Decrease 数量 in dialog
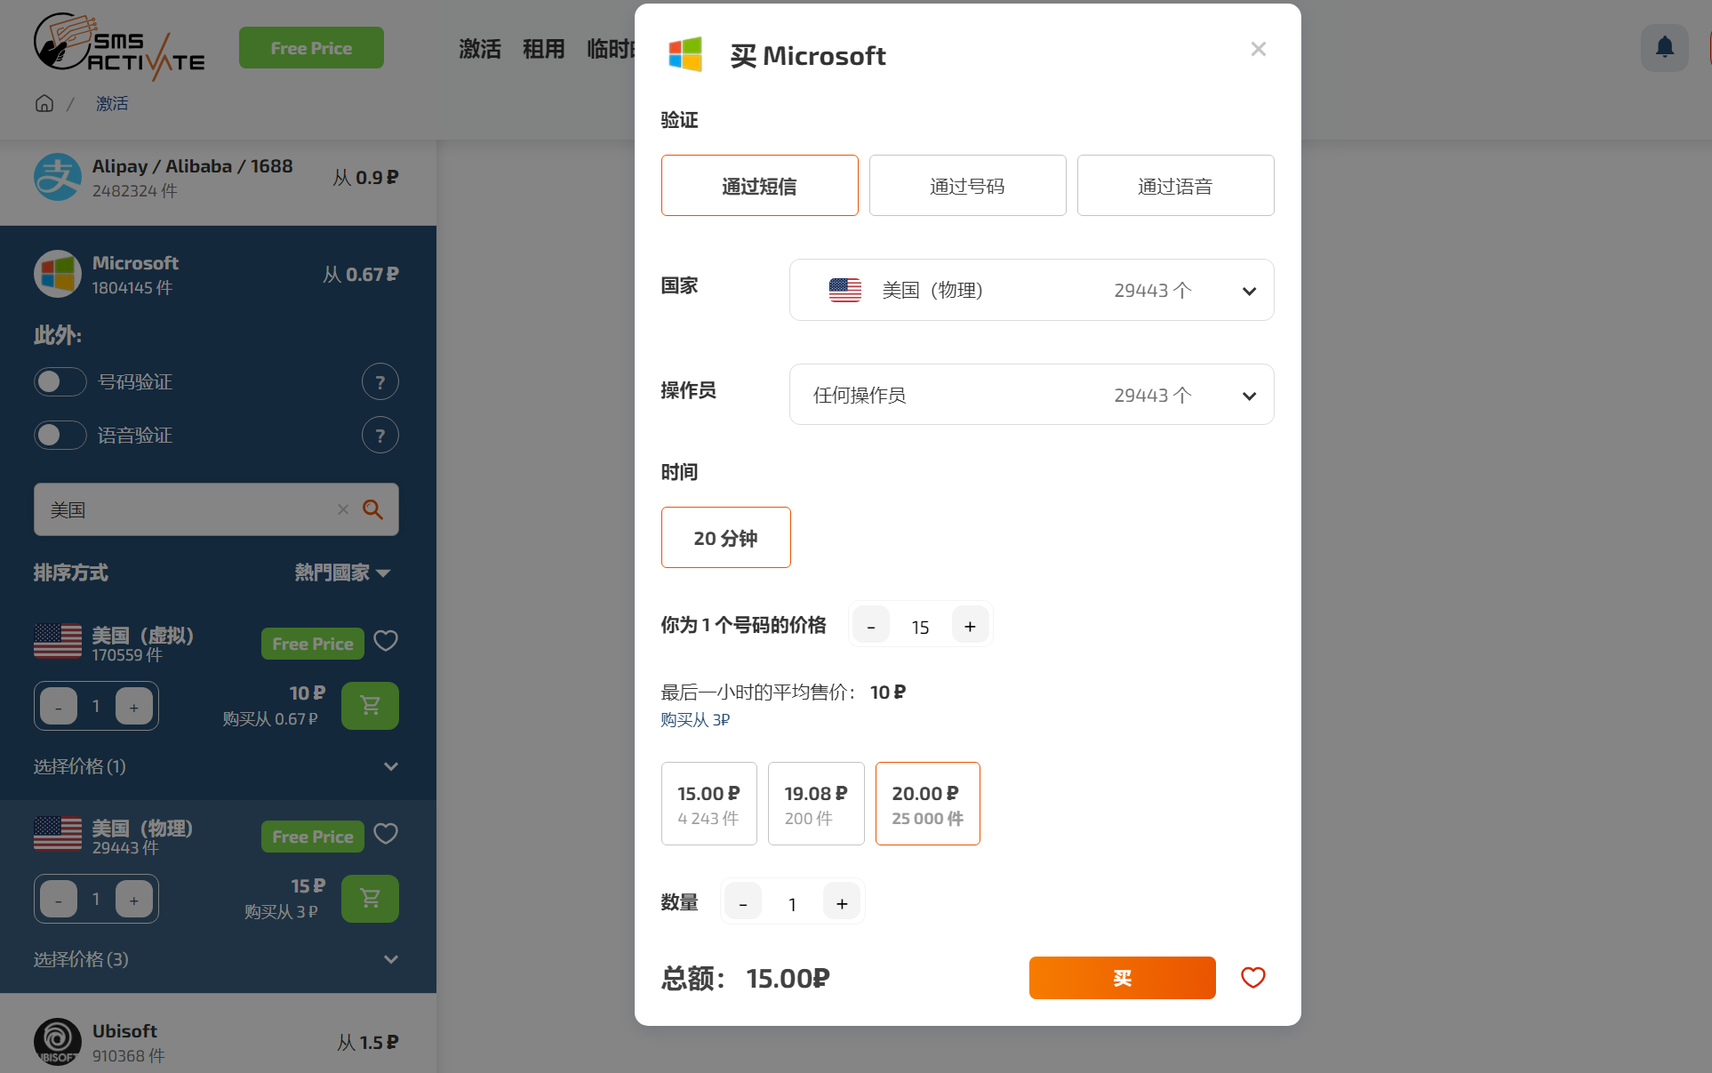The width and height of the screenshot is (1712, 1073). (x=743, y=903)
